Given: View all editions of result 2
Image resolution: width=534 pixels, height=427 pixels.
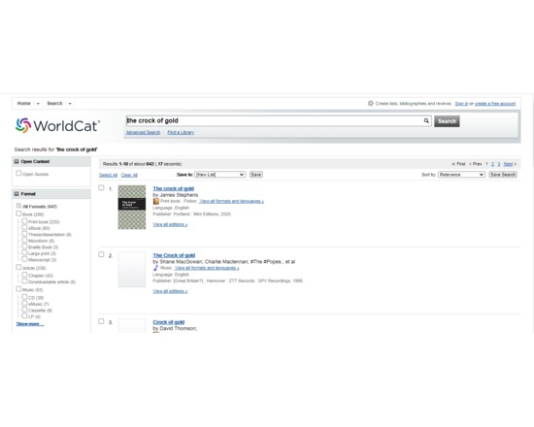Looking at the screenshot, I should coord(170,291).
